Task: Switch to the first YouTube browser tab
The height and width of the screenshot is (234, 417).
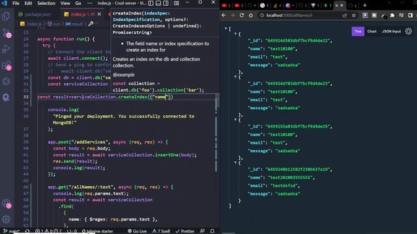Action: click(226, 5)
